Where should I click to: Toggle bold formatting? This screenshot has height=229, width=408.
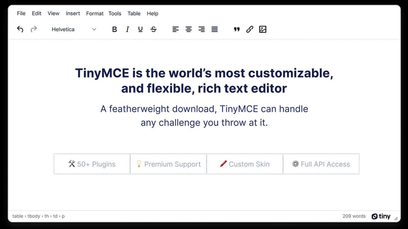click(114, 29)
